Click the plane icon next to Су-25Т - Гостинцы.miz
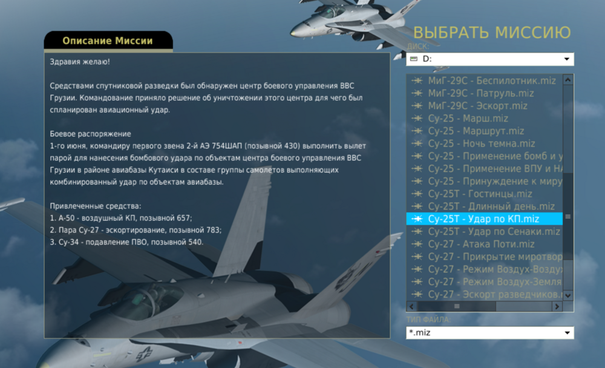The image size is (605, 368). [x=417, y=194]
